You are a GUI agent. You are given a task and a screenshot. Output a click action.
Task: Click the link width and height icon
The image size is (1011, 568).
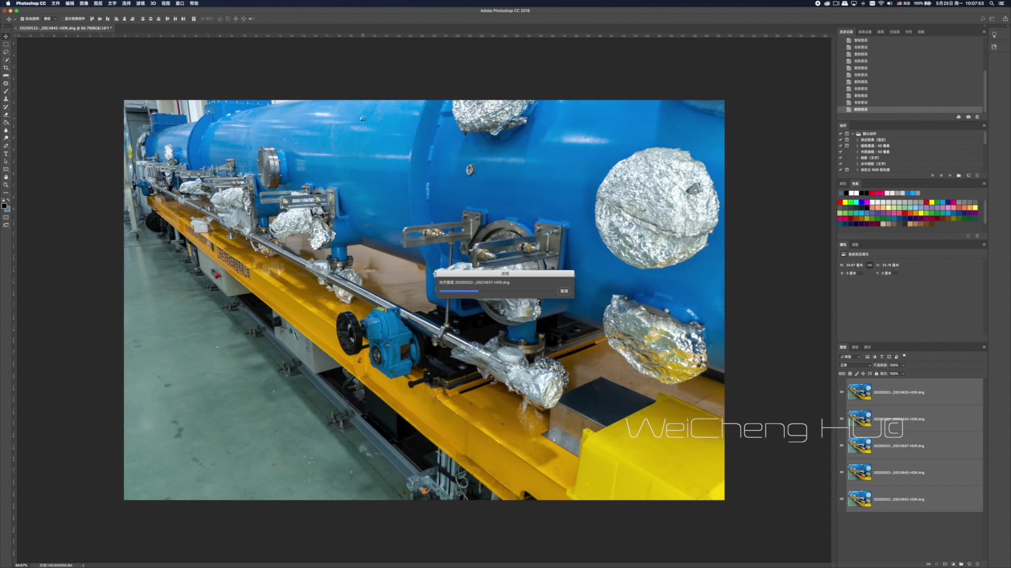pos(870,265)
